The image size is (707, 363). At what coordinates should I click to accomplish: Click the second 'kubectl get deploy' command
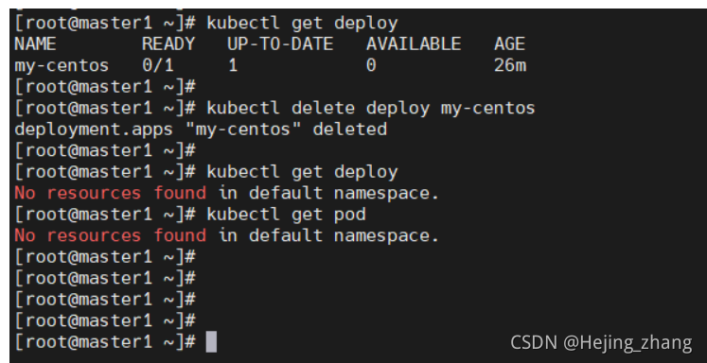point(302,172)
